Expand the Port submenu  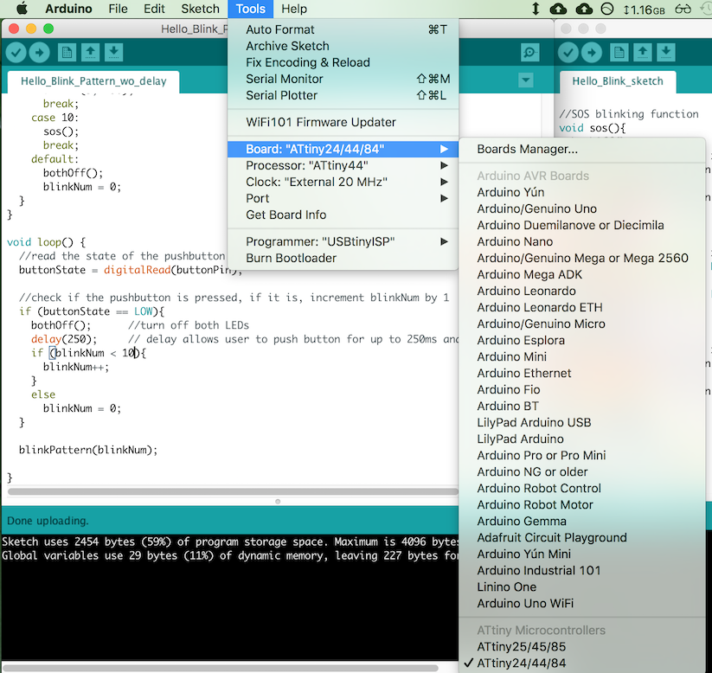click(x=343, y=198)
